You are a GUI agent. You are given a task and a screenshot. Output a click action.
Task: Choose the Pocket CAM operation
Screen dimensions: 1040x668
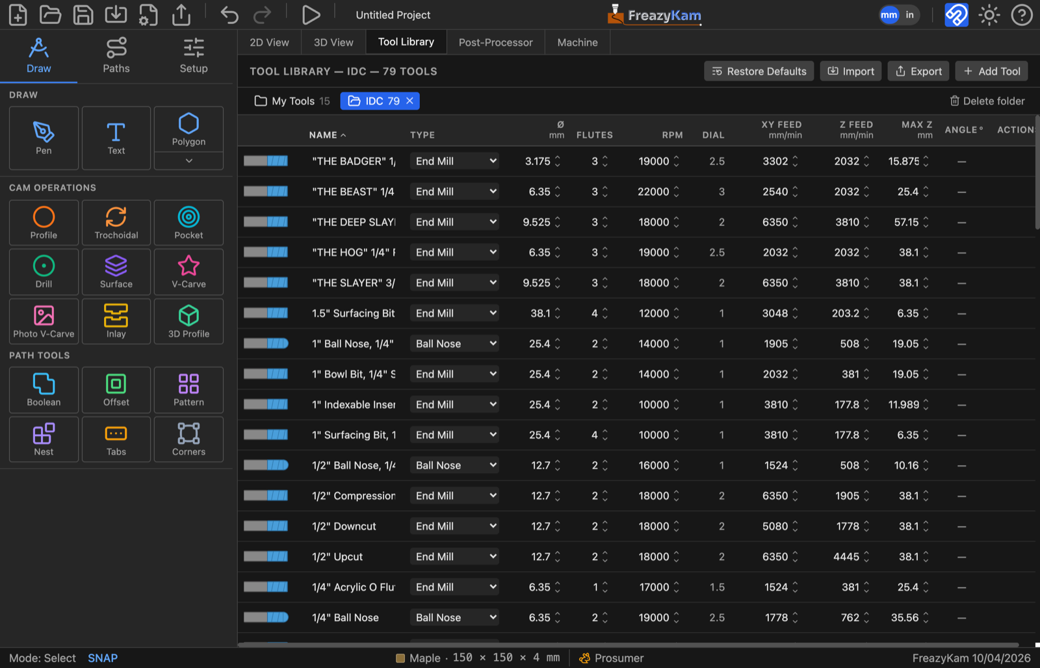pos(188,223)
